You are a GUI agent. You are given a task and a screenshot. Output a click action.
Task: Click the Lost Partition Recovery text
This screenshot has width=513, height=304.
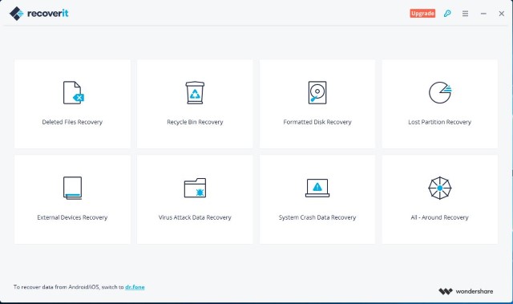point(440,122)
